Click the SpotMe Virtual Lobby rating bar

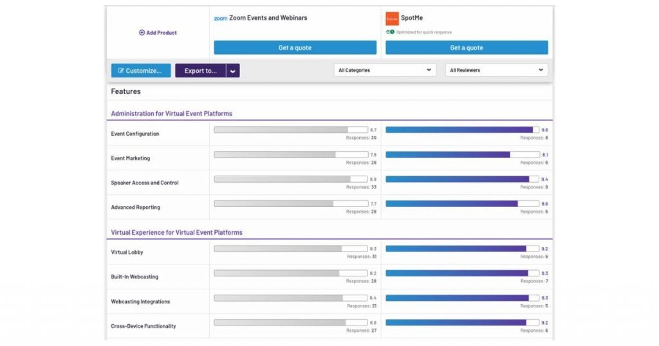click(x=462, y=248)
